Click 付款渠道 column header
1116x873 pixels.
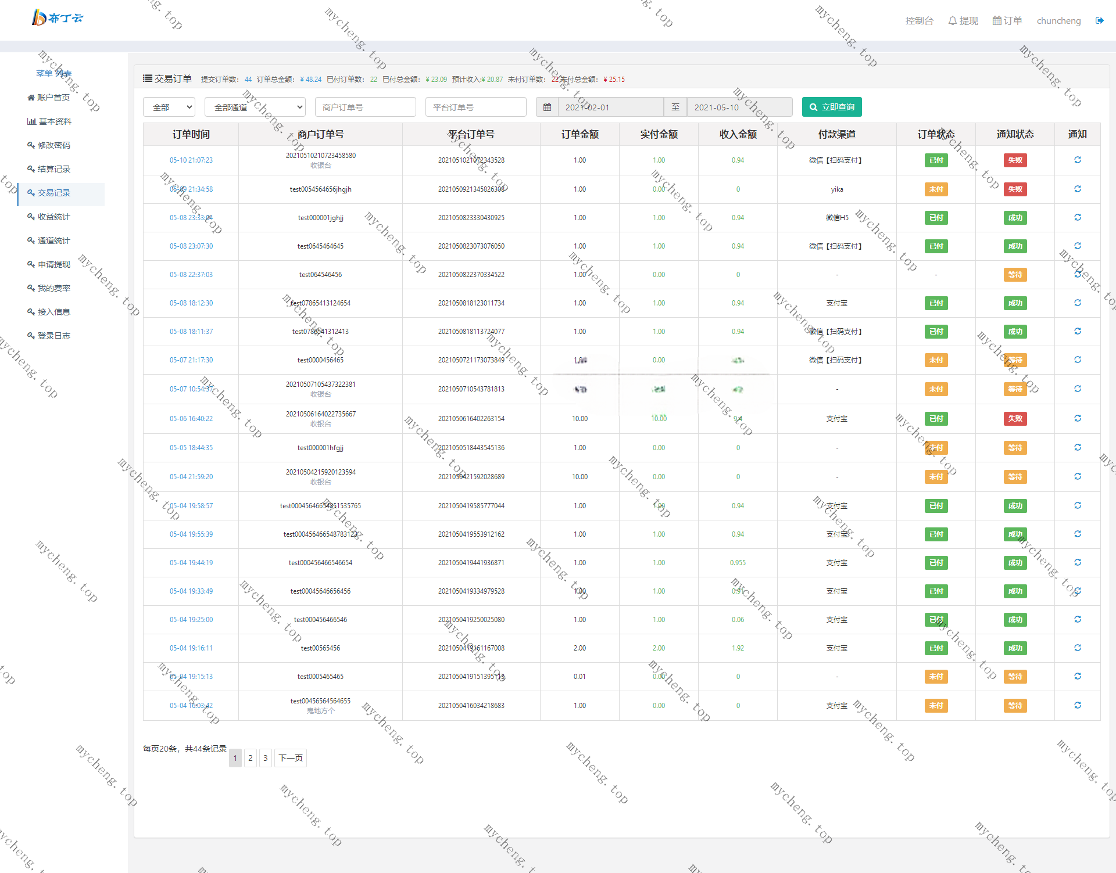pyautogui.click(x=837, y=134)
